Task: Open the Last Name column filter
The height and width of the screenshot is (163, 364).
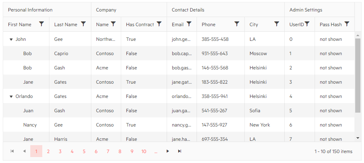Action: tap(83, 24)
